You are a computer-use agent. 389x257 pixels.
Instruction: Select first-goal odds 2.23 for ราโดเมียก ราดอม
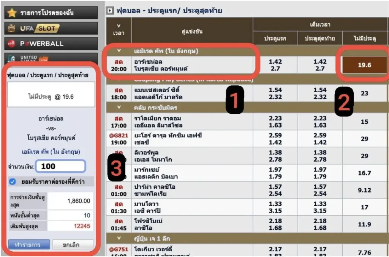click(275, 118)
